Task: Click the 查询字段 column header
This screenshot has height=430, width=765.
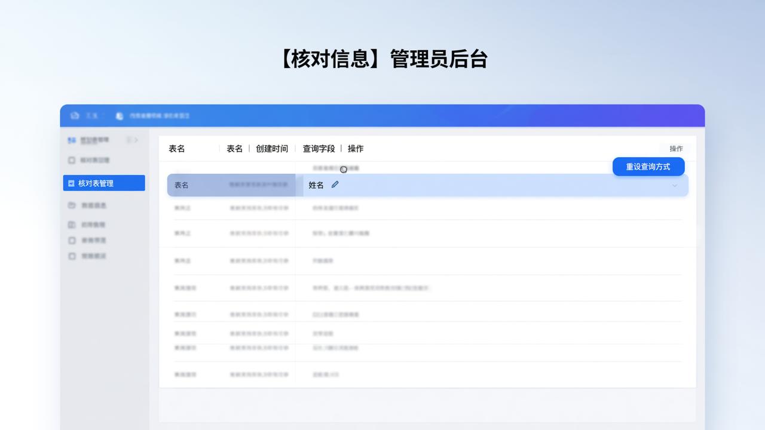Action: [x=319, y=149]
